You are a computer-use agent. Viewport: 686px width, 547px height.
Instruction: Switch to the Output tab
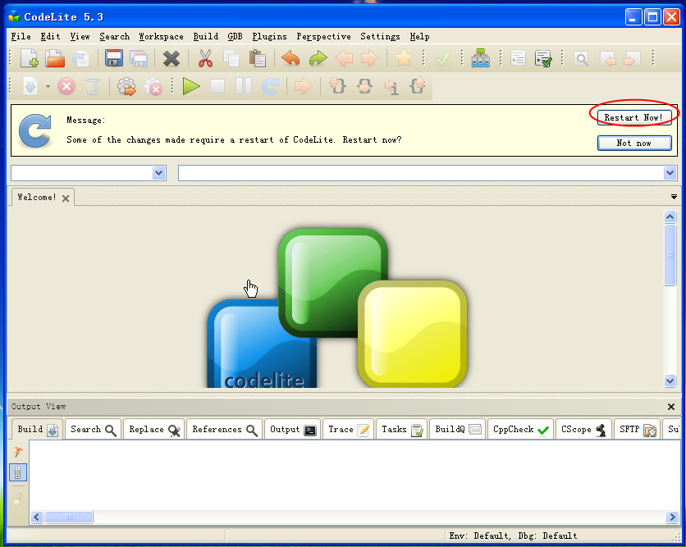click(292, 430)
